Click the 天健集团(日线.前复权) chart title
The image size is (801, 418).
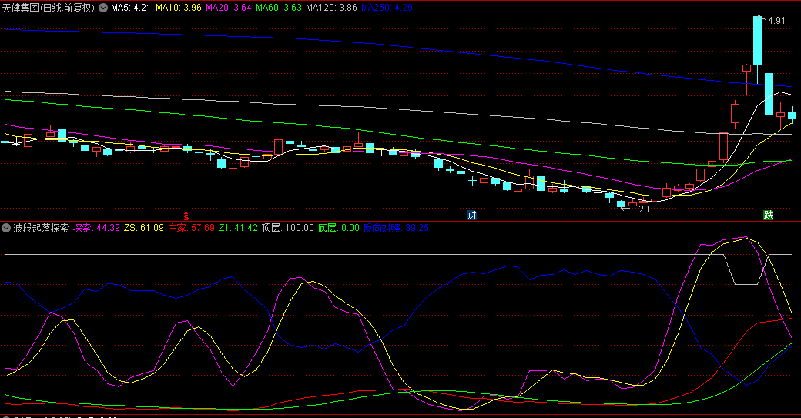pyautogui.click(x=48, y=8)
